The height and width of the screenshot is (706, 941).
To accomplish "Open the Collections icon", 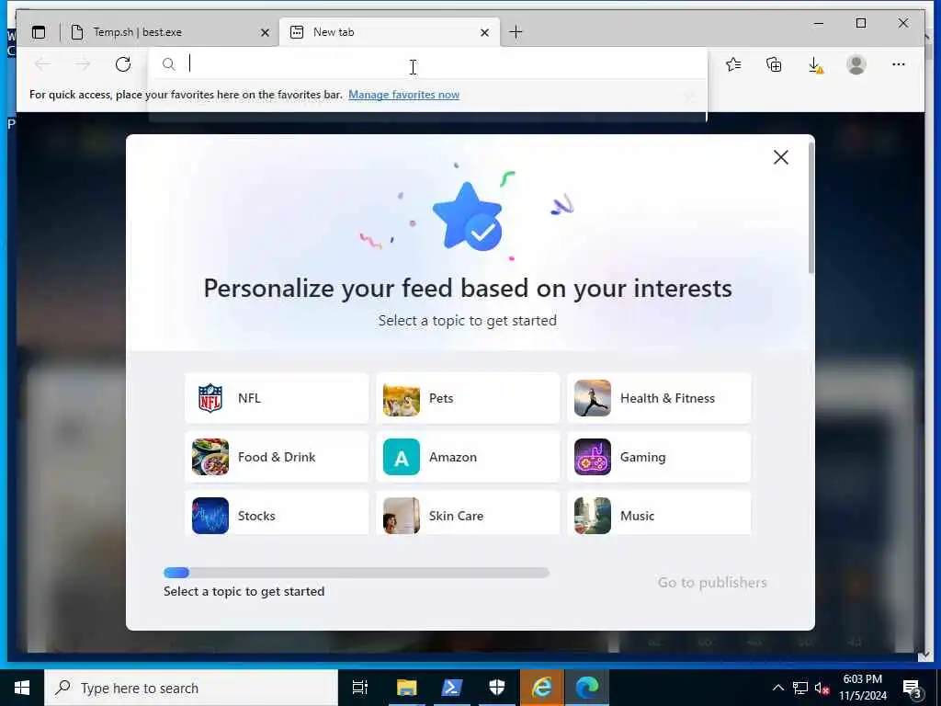I will pyautogui.click(x=774, y=64).
